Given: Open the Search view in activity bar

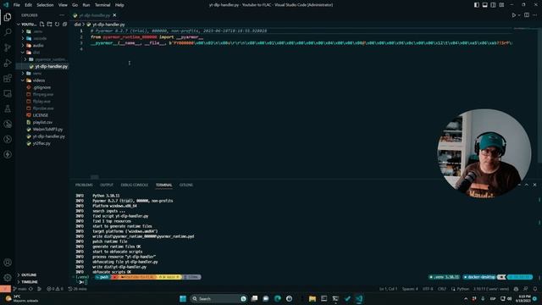Looking at the screenshot, I should (8, 32).
